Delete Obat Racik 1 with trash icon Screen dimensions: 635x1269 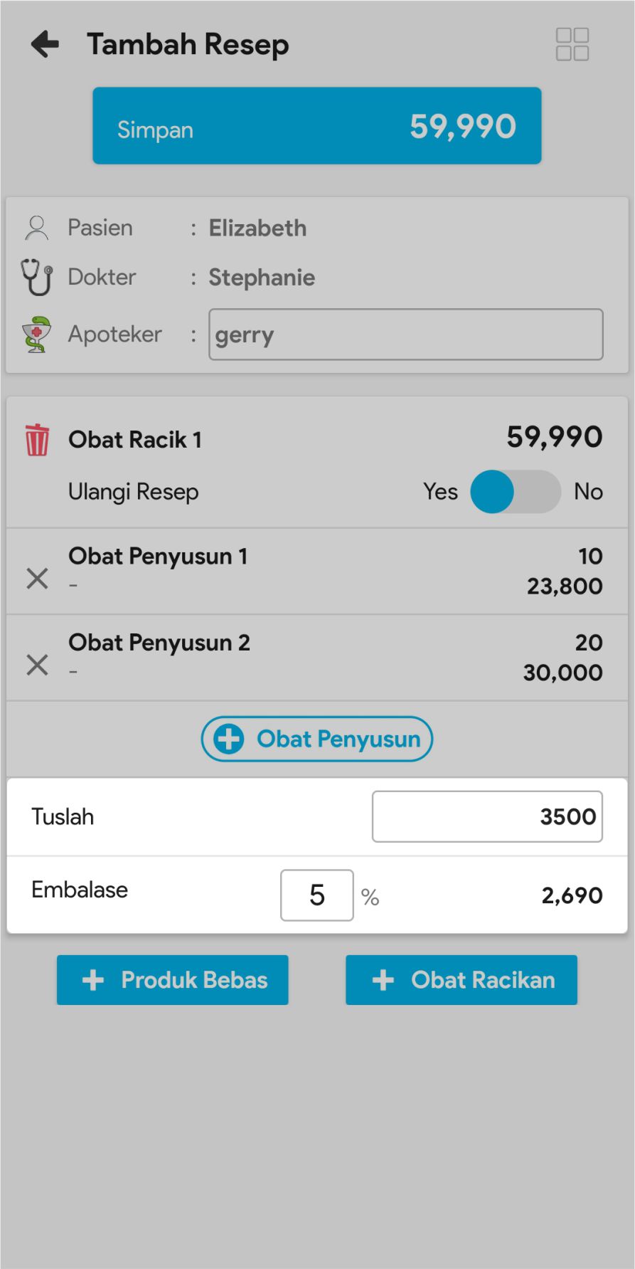37,439
